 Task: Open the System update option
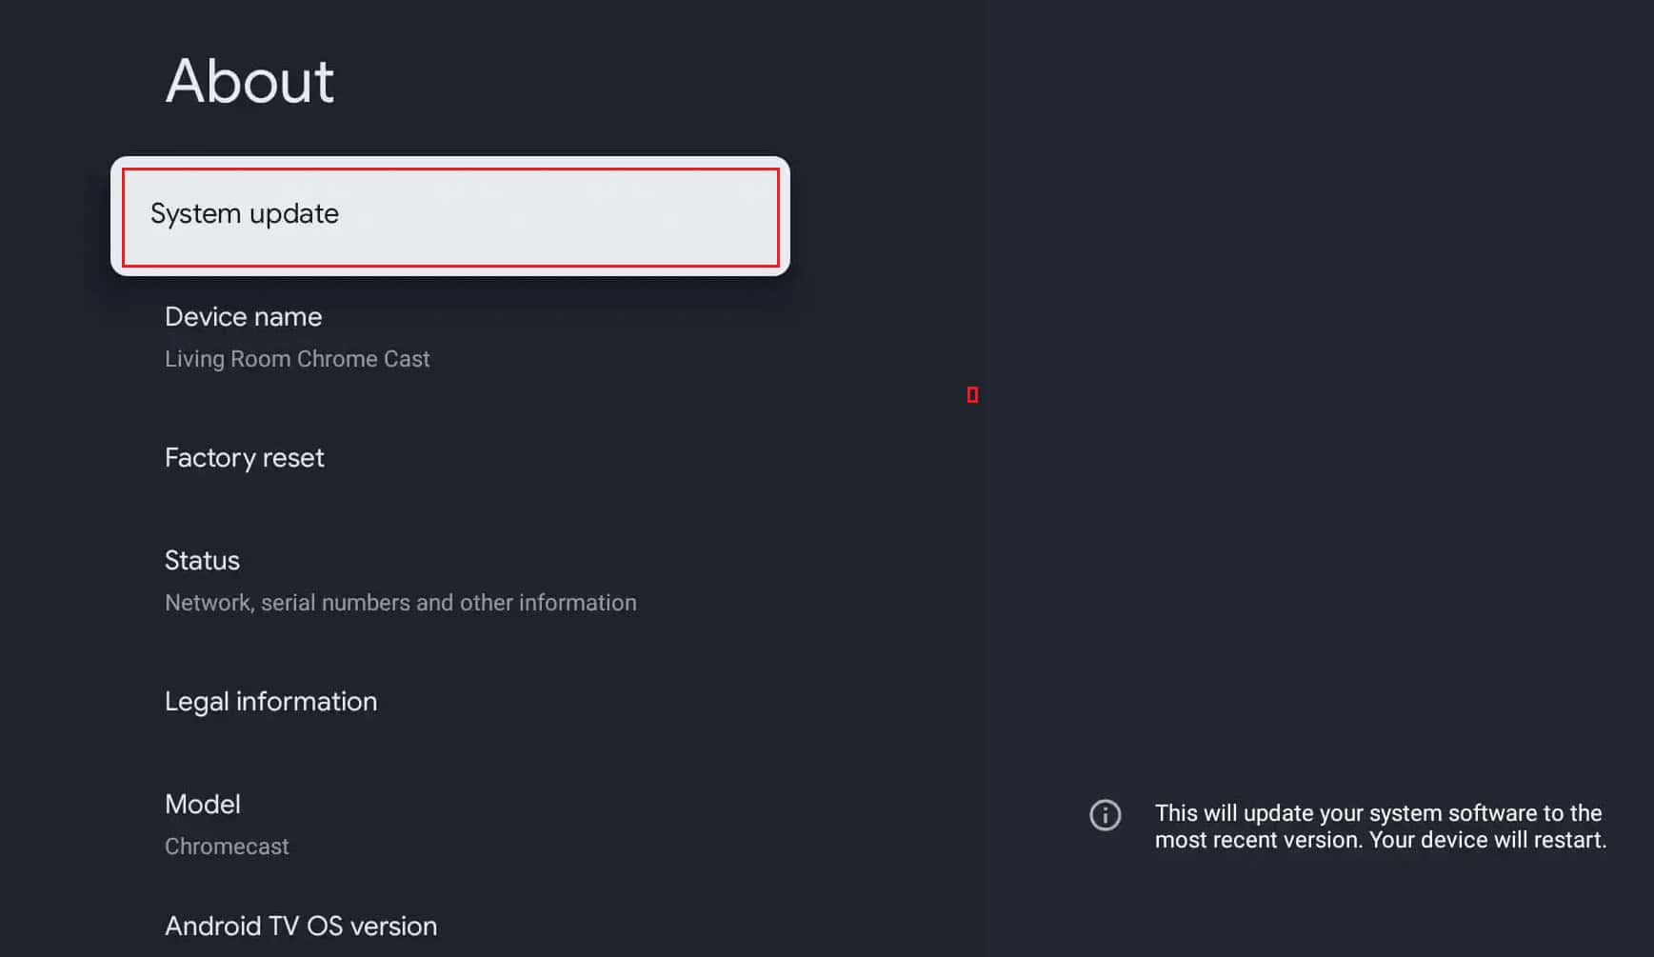pos(450,216)
